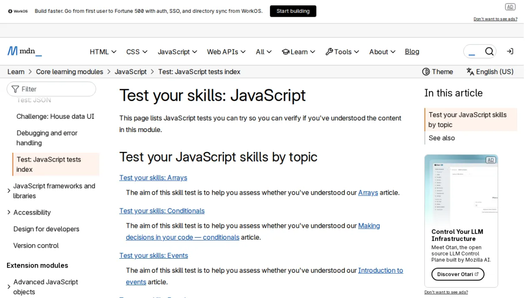Open 'Design for developers' in the sidebar
The height and width of the screenshot is (298, 530).
tap(46, 229)
